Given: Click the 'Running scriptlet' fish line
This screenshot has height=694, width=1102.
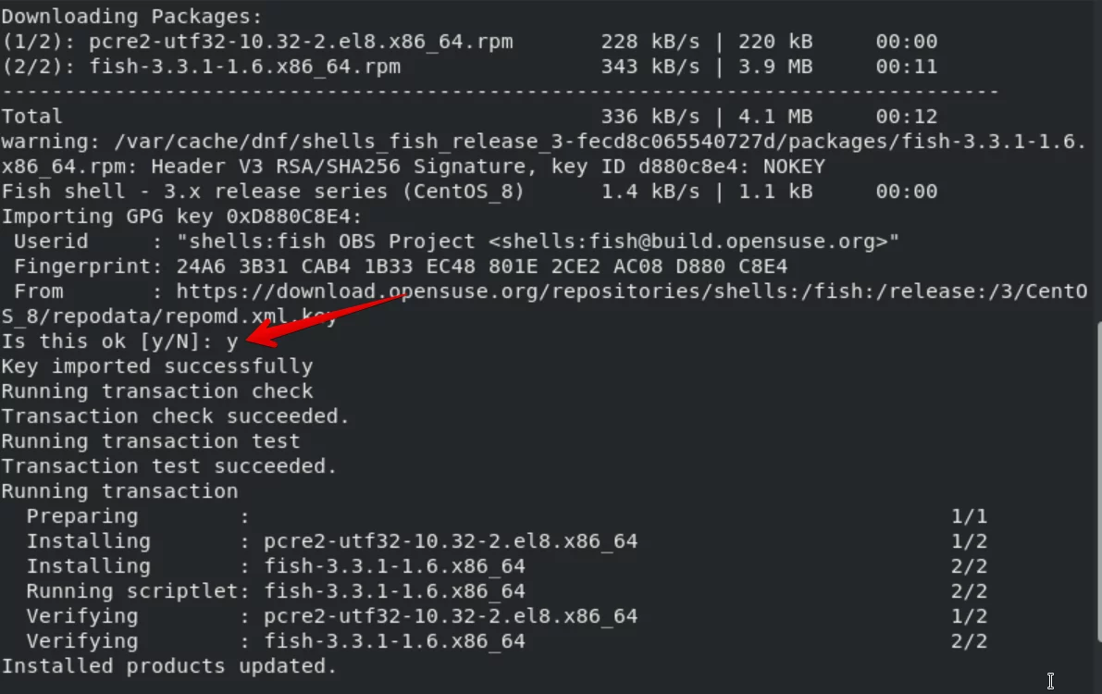Looking at the screenshot, I should [506, 591].
